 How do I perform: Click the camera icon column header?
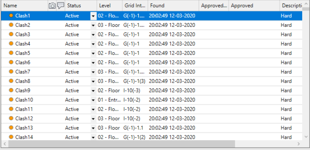coord(52,5)
